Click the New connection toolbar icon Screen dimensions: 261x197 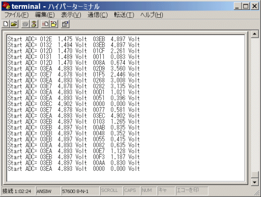(x=6, y=24)
